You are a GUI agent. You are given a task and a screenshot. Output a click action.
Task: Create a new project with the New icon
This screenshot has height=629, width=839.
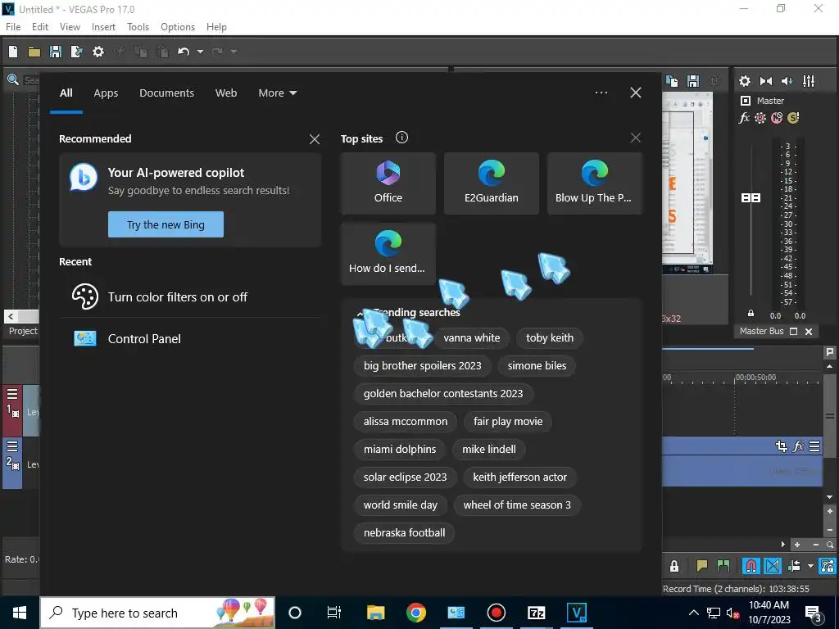[13, 52]
